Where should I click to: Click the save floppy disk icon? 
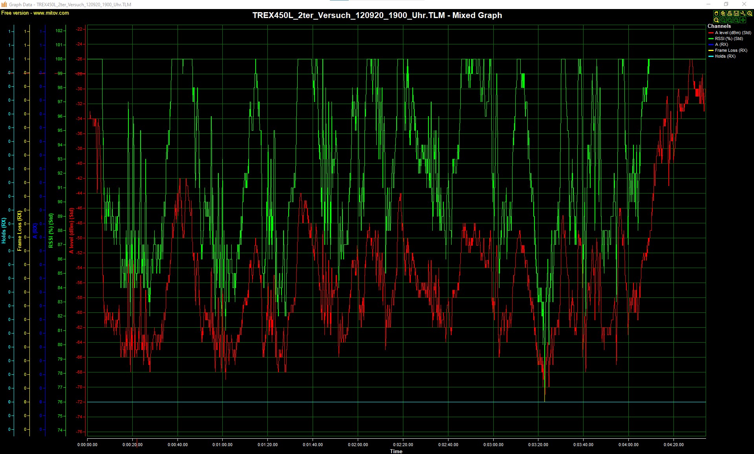[736, 13]
